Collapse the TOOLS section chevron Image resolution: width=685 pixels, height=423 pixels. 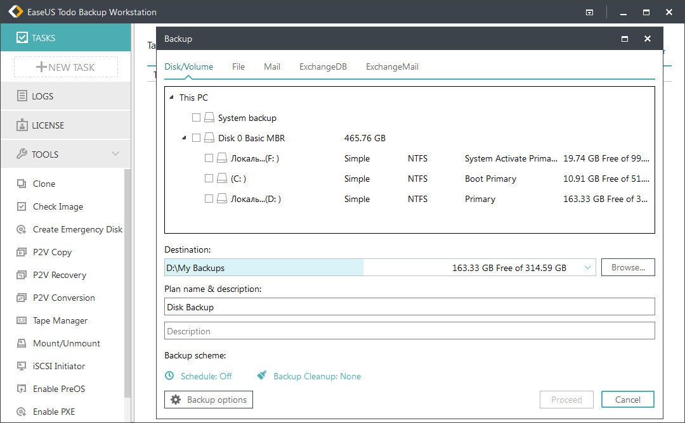pyautogui.click(x=115, y=153)
